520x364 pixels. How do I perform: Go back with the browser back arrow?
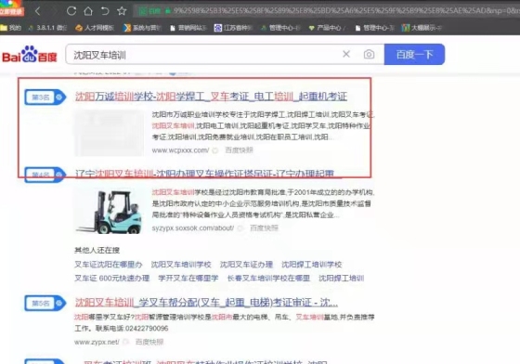[x=38, y=11]
